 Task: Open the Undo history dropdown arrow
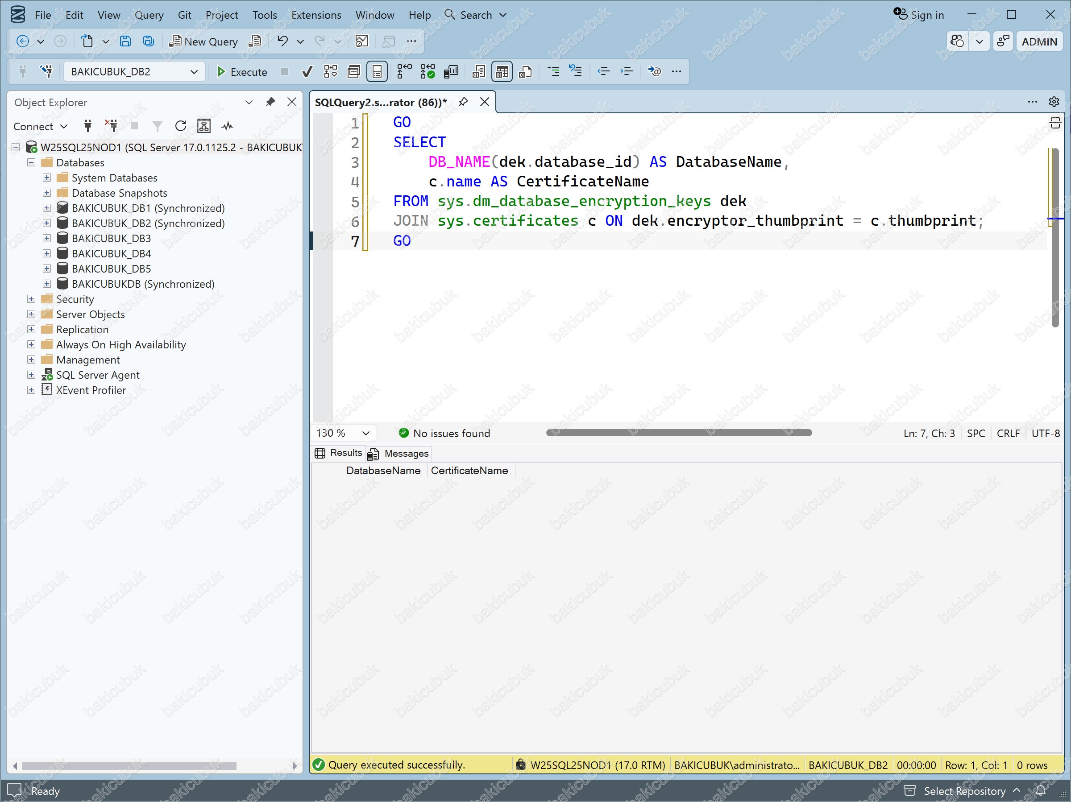(x=301, y=41)
